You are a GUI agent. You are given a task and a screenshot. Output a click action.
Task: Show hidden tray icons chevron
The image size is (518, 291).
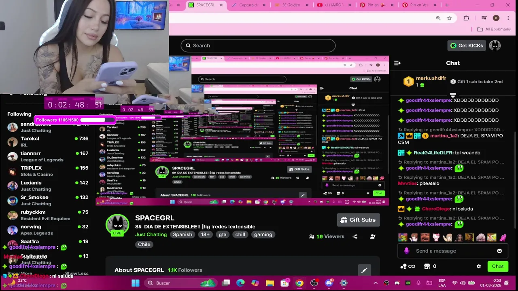point(376,283)
